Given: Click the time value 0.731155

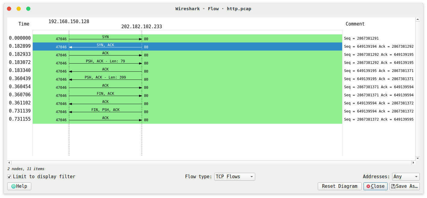Looking at the screenshot, I should pyautogui.click(x=20, y=119).
